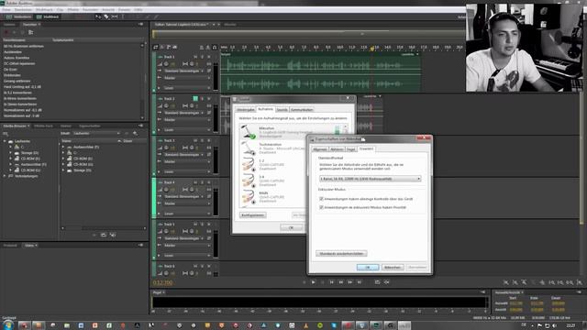Open Track 4 Lesen automation mode dropdown

tap(187, 214)
